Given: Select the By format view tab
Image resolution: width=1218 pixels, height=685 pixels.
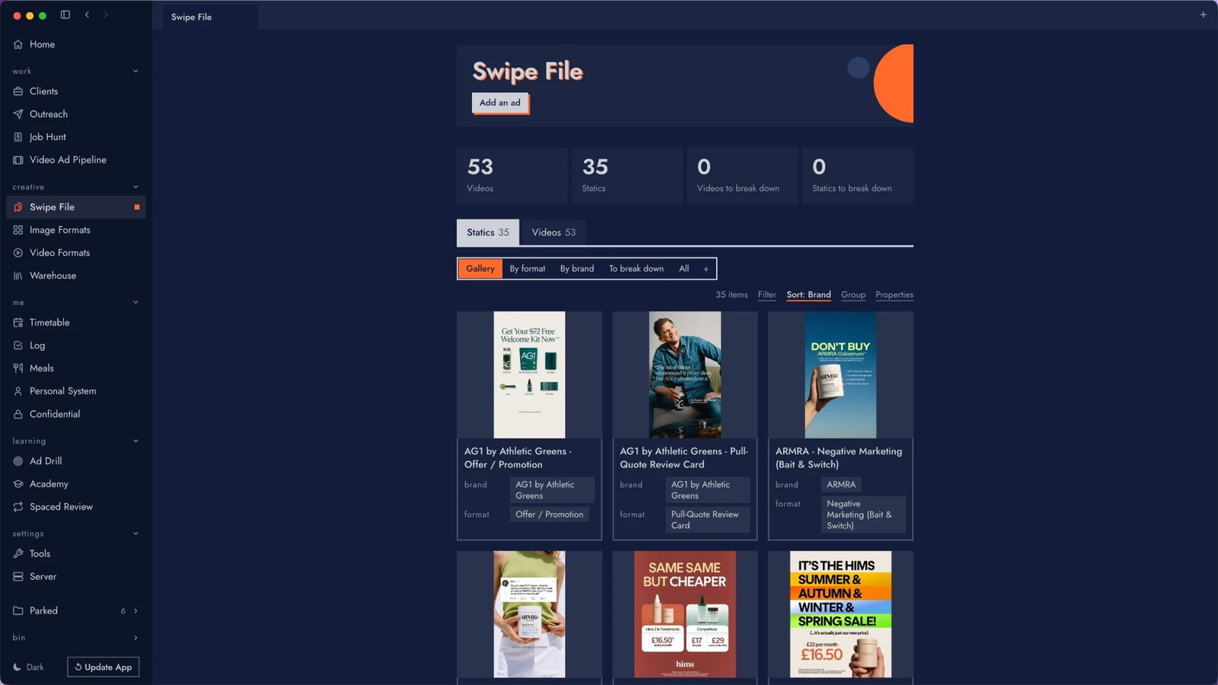Looking at the screenshot, I should 528,269.
